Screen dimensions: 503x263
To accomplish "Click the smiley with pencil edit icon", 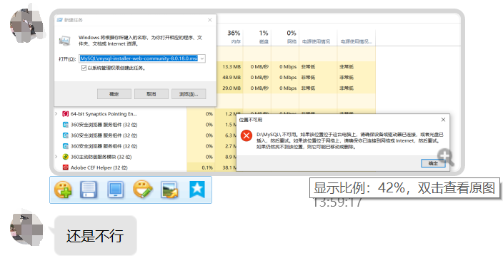I will pos(142,190).
